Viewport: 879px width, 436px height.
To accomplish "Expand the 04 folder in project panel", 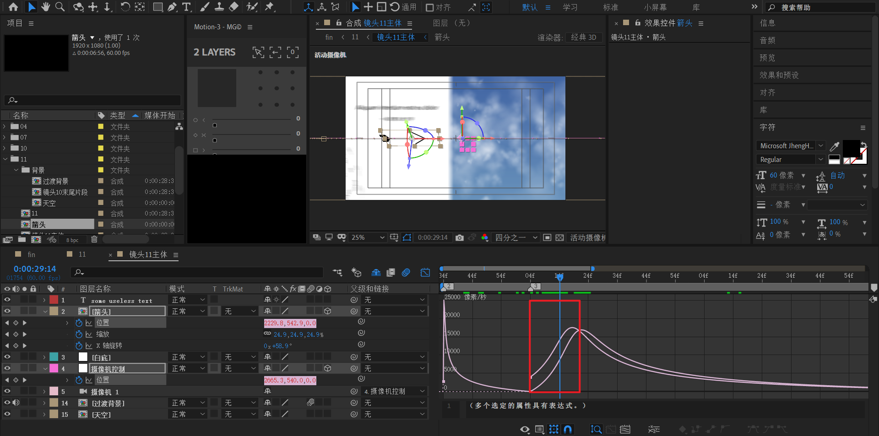I will pos(5,126).
